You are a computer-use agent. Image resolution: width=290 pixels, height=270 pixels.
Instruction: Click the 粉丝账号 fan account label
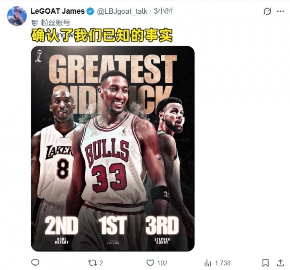tap(56, 23)
